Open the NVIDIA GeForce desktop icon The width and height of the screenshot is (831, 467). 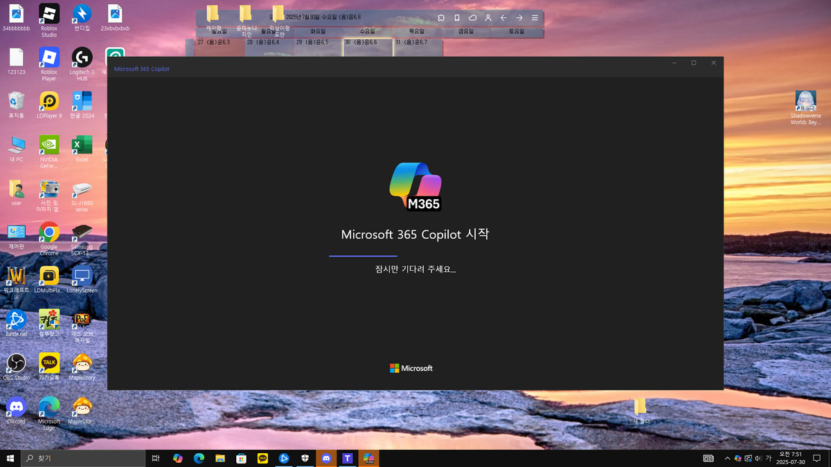click(48, 152)
